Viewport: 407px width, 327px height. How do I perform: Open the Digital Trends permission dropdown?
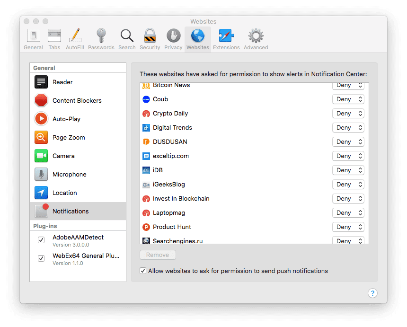point(348,128)
